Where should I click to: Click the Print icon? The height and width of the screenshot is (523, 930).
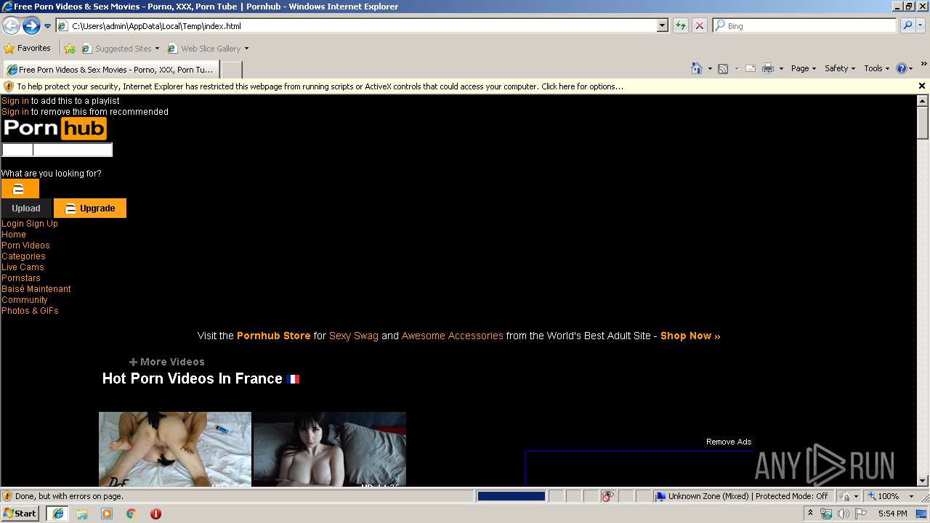coord(768,68)
